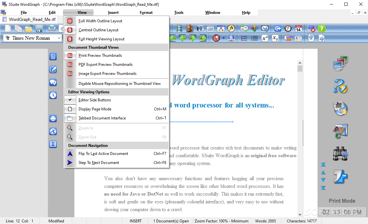Apply subscript x₂ formatting
This screenshot has height=224, width=368.
click(x=275, y=38)
